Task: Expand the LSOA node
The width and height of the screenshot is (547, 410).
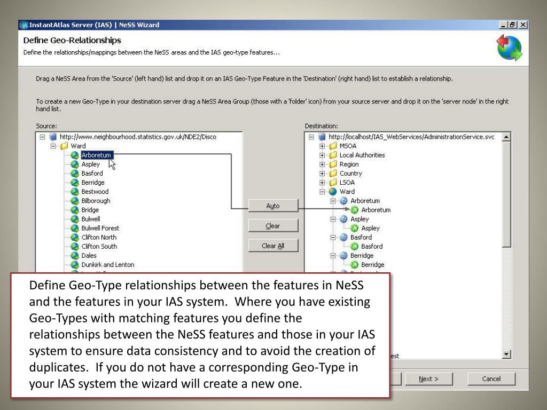Action: pyautogui.click(x=322, y=183)
